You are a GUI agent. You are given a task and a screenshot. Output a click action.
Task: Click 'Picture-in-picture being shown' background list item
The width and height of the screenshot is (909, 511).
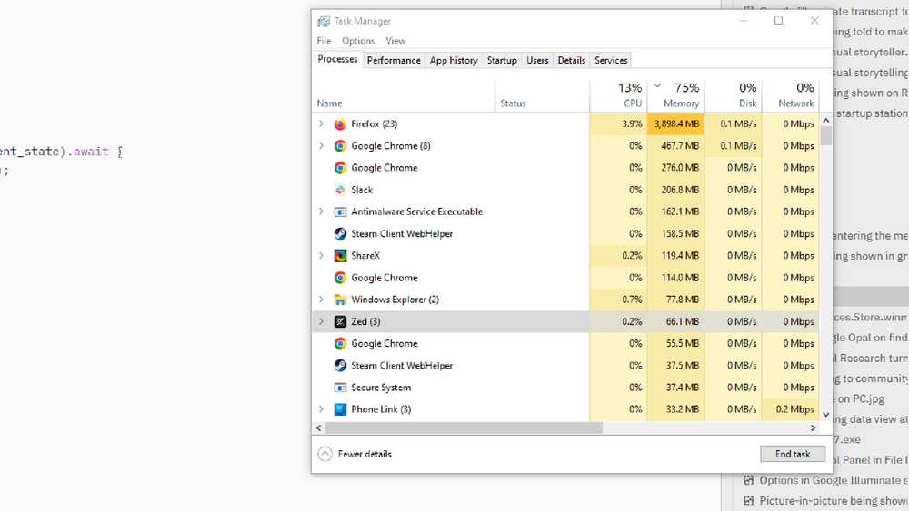point(833,501)
